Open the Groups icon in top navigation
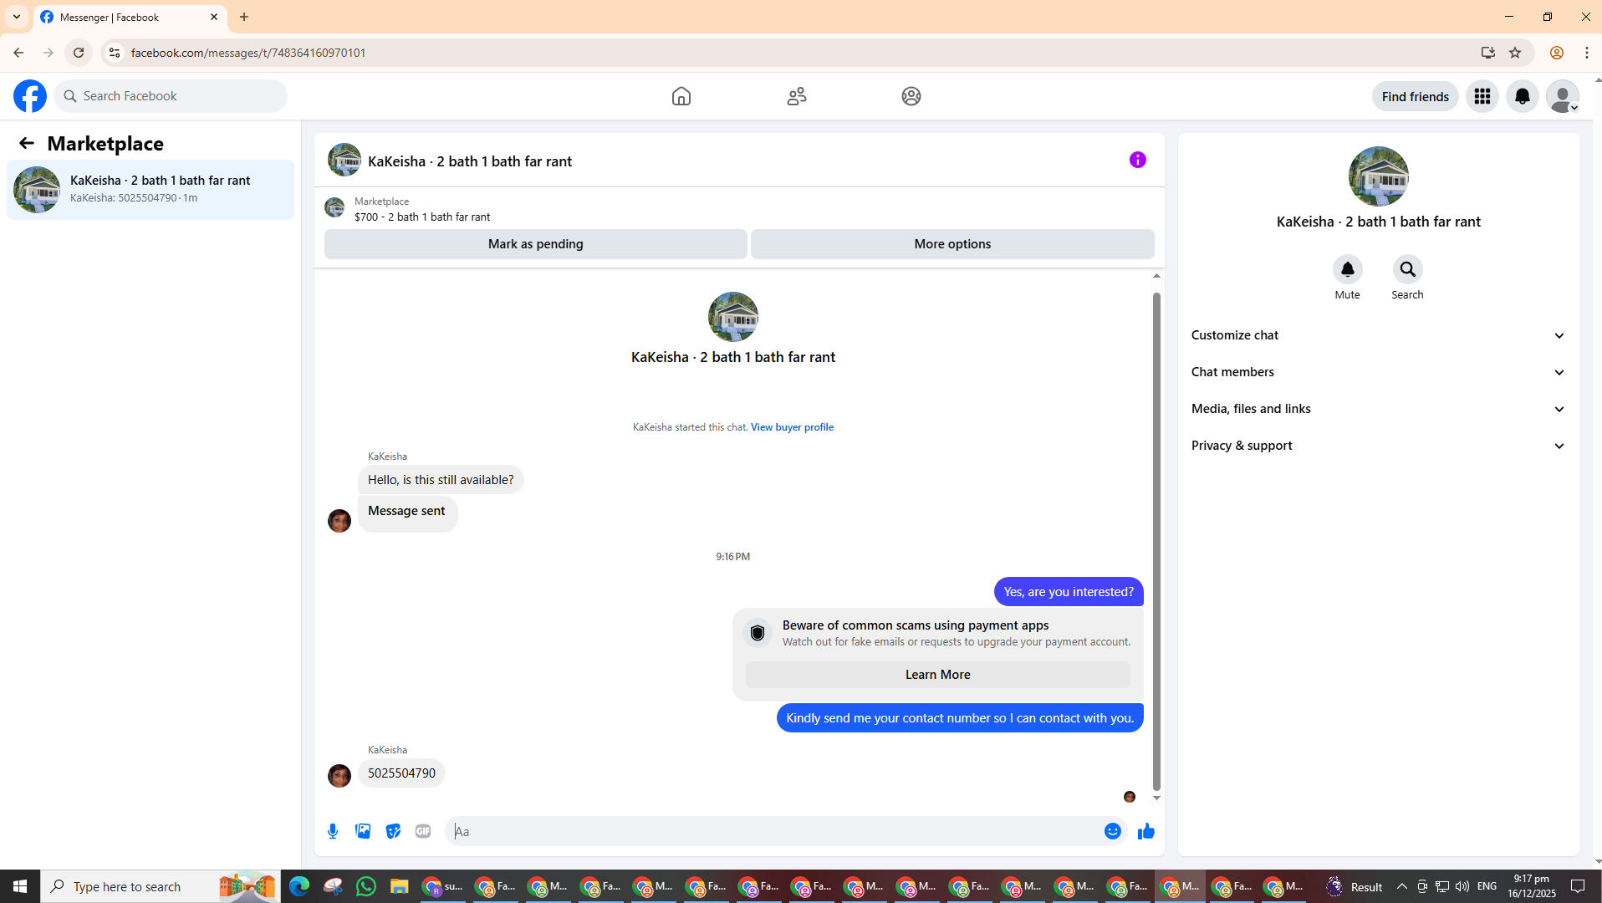Screen dimensions: 1602x903 [911, 96]
